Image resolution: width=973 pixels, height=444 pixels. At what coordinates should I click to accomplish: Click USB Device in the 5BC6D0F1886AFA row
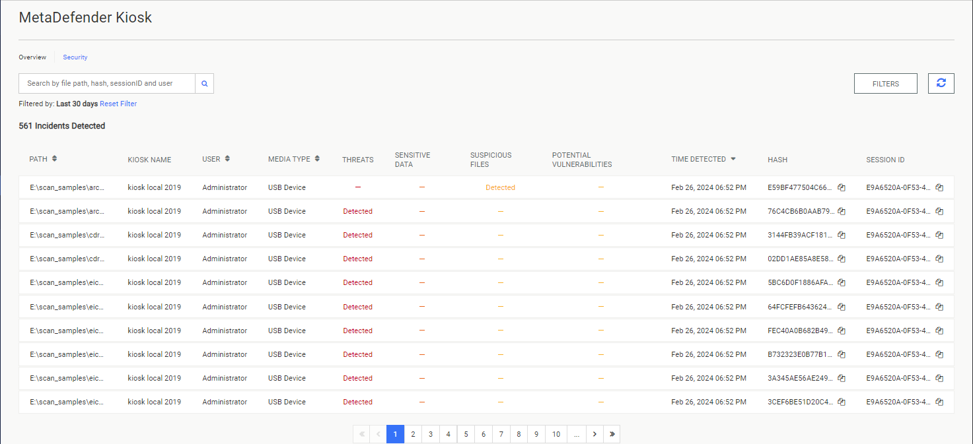coord(287,282)
